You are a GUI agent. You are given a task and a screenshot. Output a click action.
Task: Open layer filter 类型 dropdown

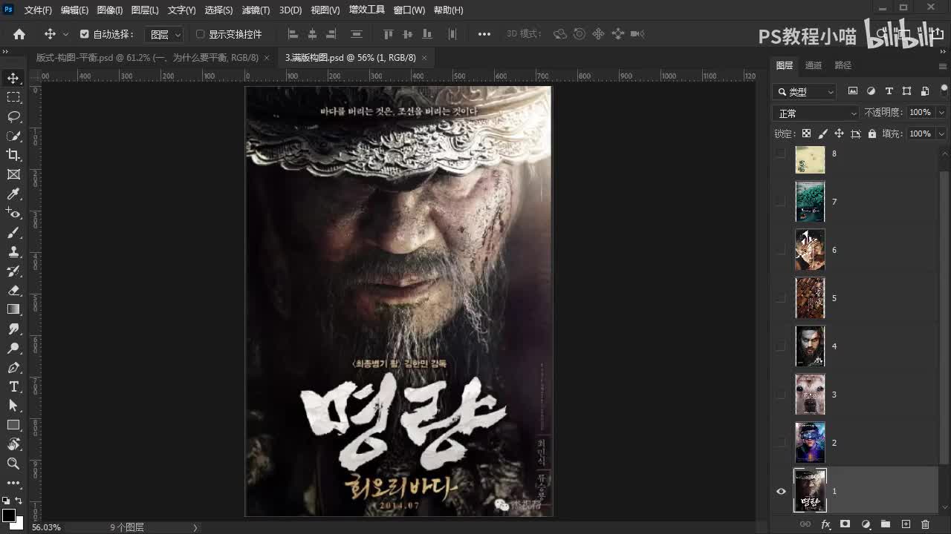pyautogui.click(x=805, y=91)
